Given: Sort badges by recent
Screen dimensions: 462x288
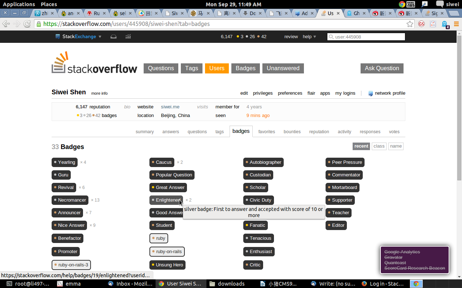Looking at the screenshot, I should coord(361,146).
